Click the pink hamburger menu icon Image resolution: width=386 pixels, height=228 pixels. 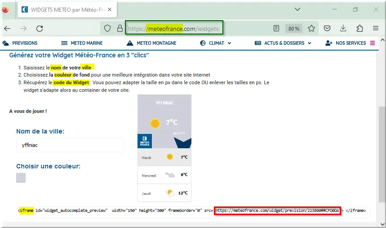point(373,43)
